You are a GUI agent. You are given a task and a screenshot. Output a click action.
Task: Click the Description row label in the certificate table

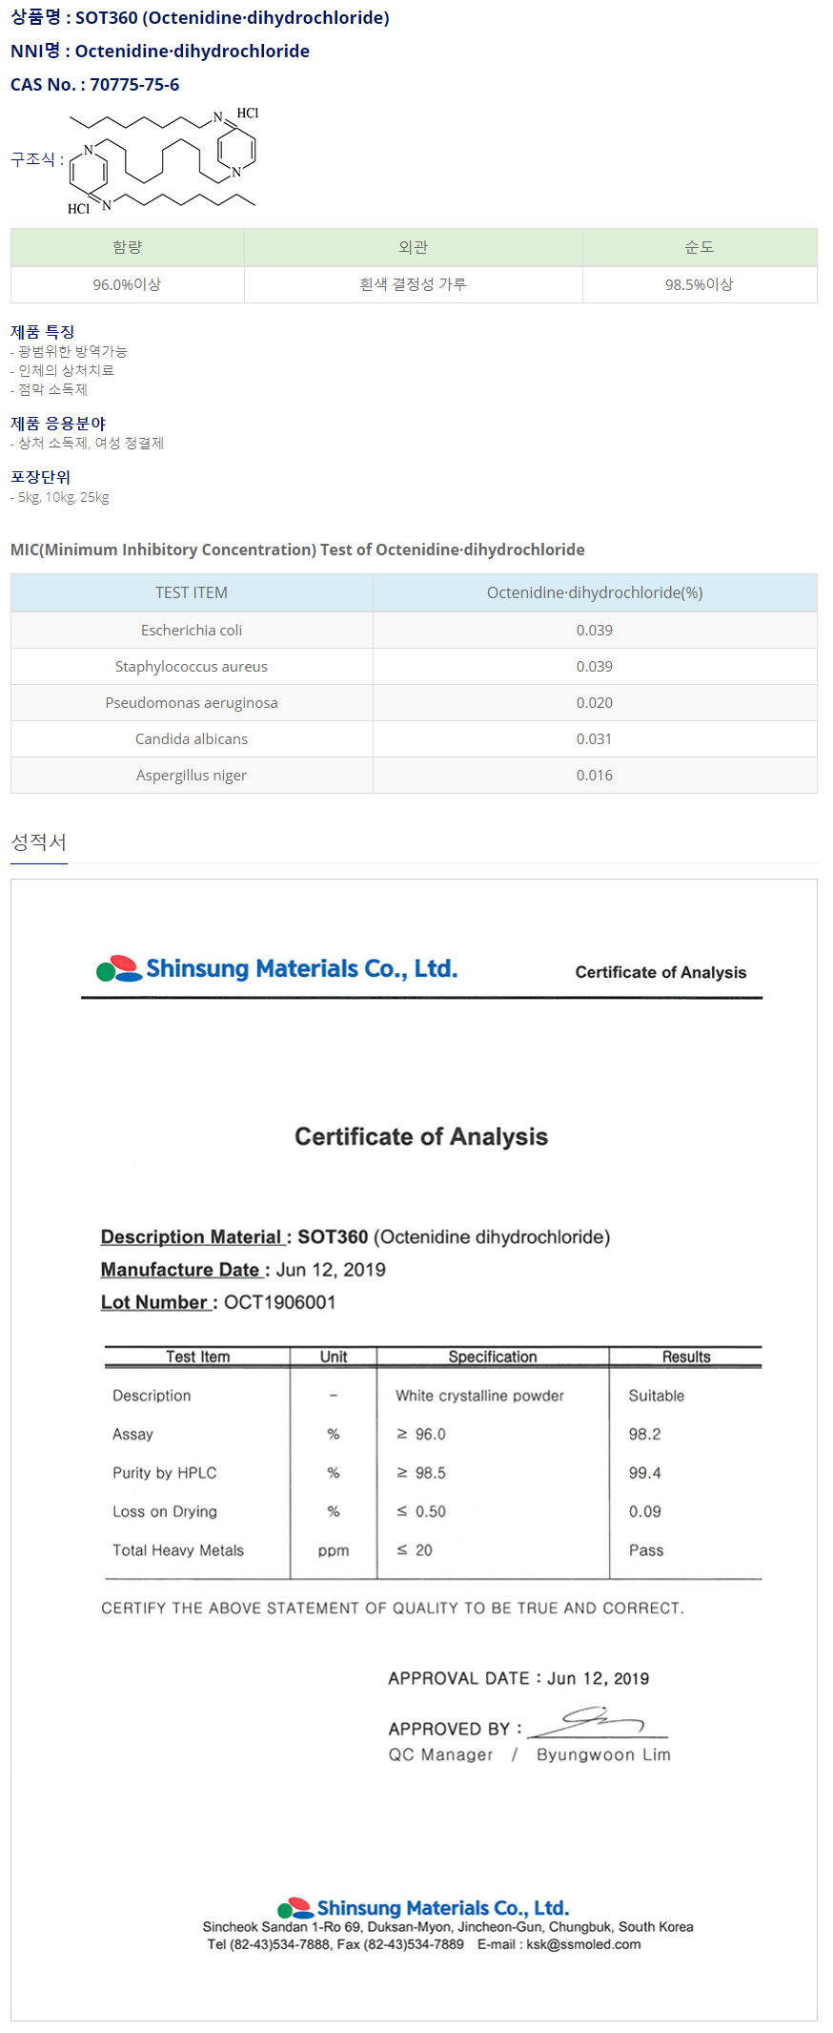click(152, 1396)
